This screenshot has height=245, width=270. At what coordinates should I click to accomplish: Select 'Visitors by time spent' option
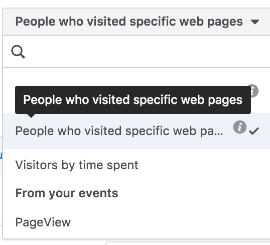[77, 165]
